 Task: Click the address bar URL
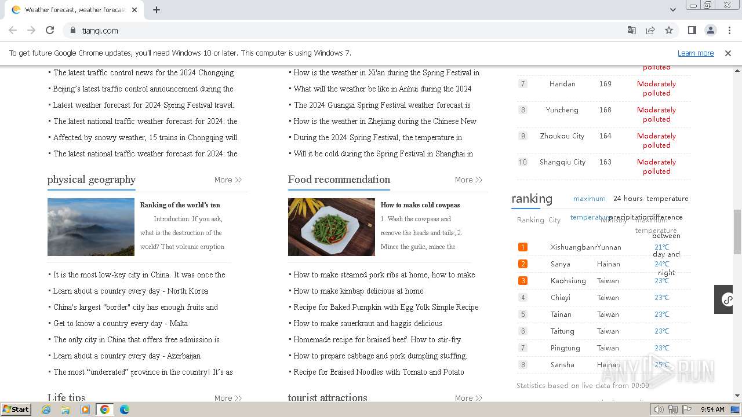tap(100, 30)
